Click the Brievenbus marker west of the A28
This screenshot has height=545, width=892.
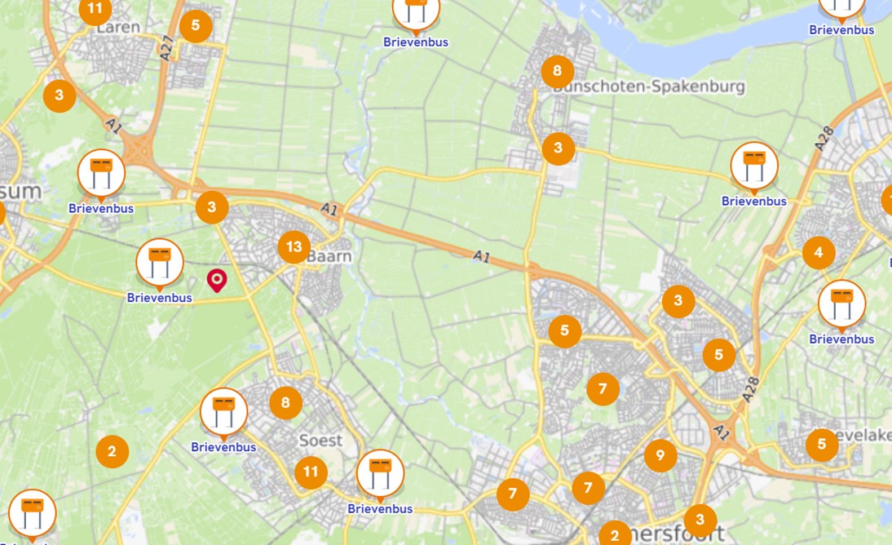pyautogui.click(x=754, y=166)
